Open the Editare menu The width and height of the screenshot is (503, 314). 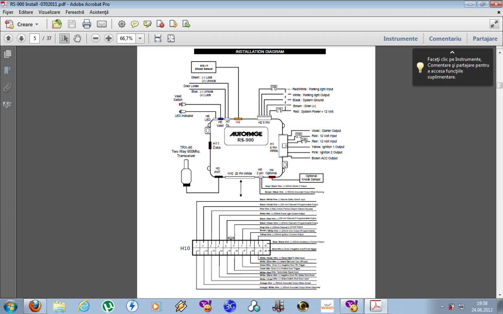click(x=26, y=13)
